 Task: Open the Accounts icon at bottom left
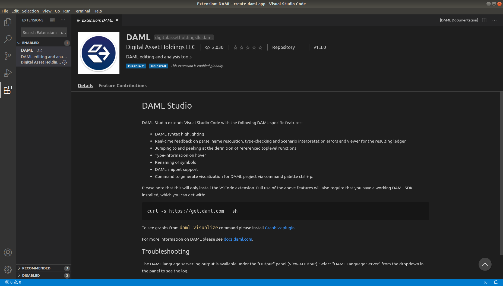(8, 252)
